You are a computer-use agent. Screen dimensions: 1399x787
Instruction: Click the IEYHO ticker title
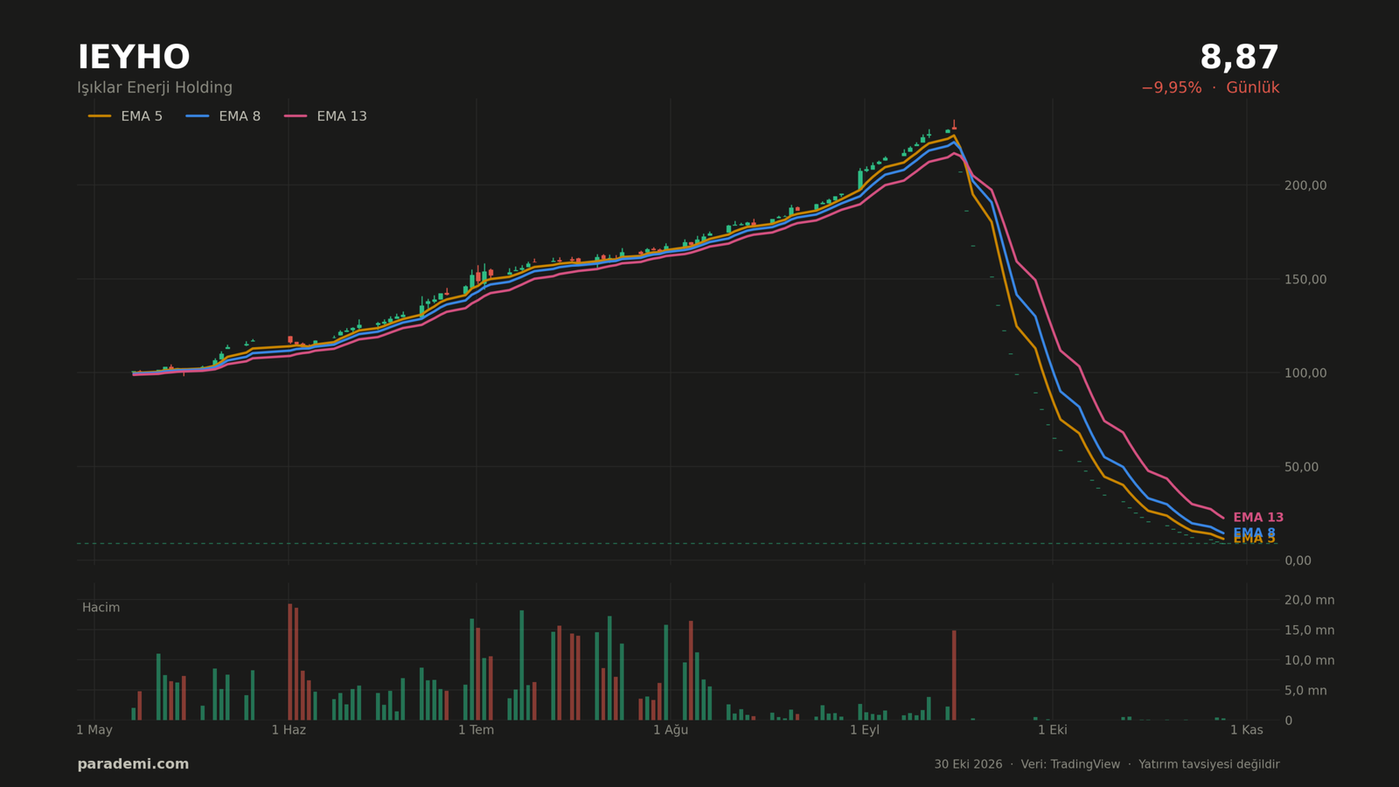tap(134, 59)
